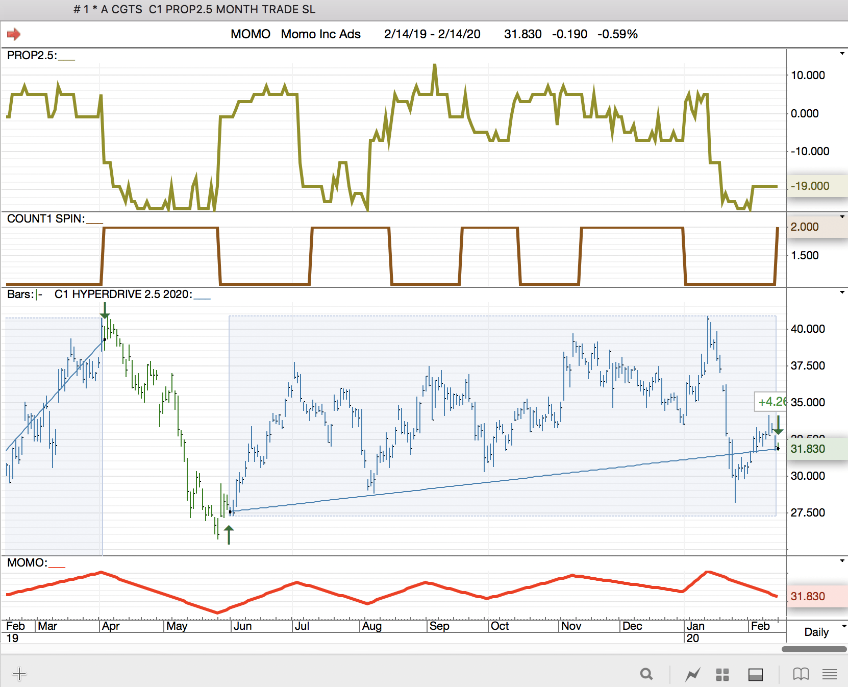Expand the Bars price pane dropdown arrow

(842, 292)
